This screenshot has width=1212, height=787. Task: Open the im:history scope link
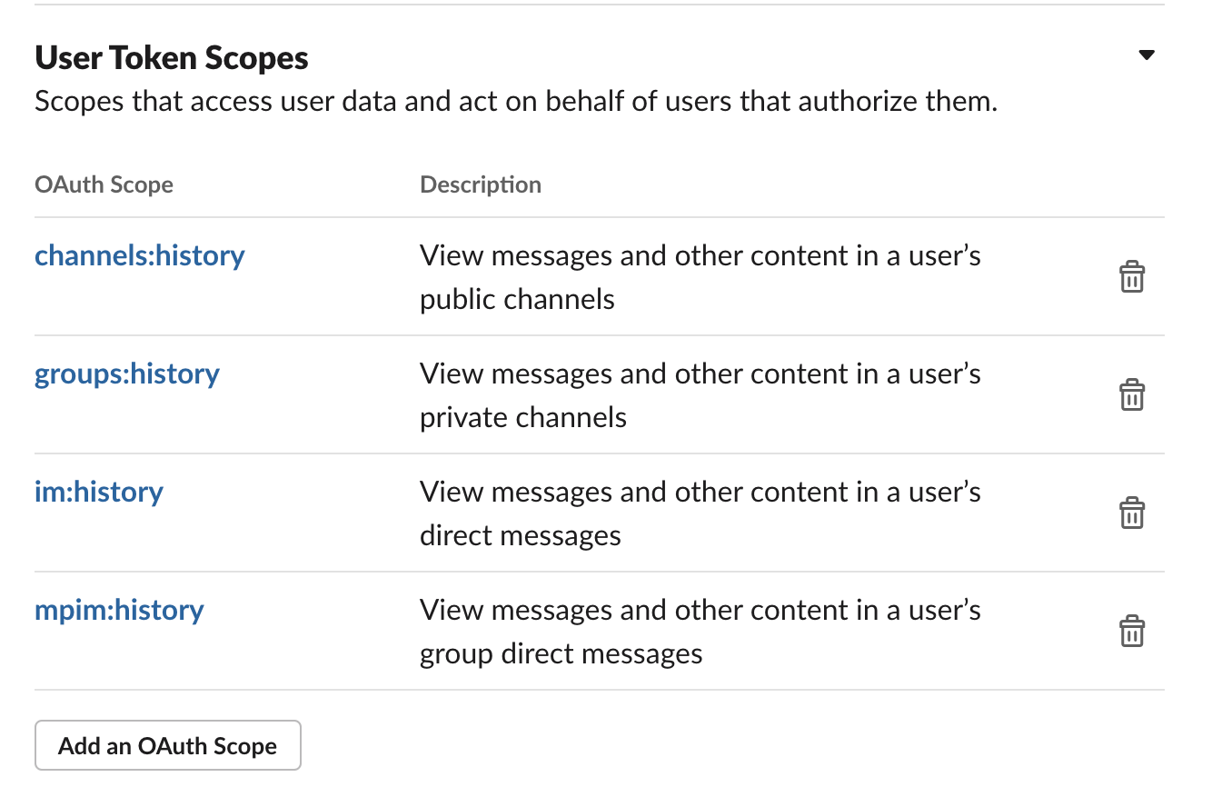tap(99, 492)
